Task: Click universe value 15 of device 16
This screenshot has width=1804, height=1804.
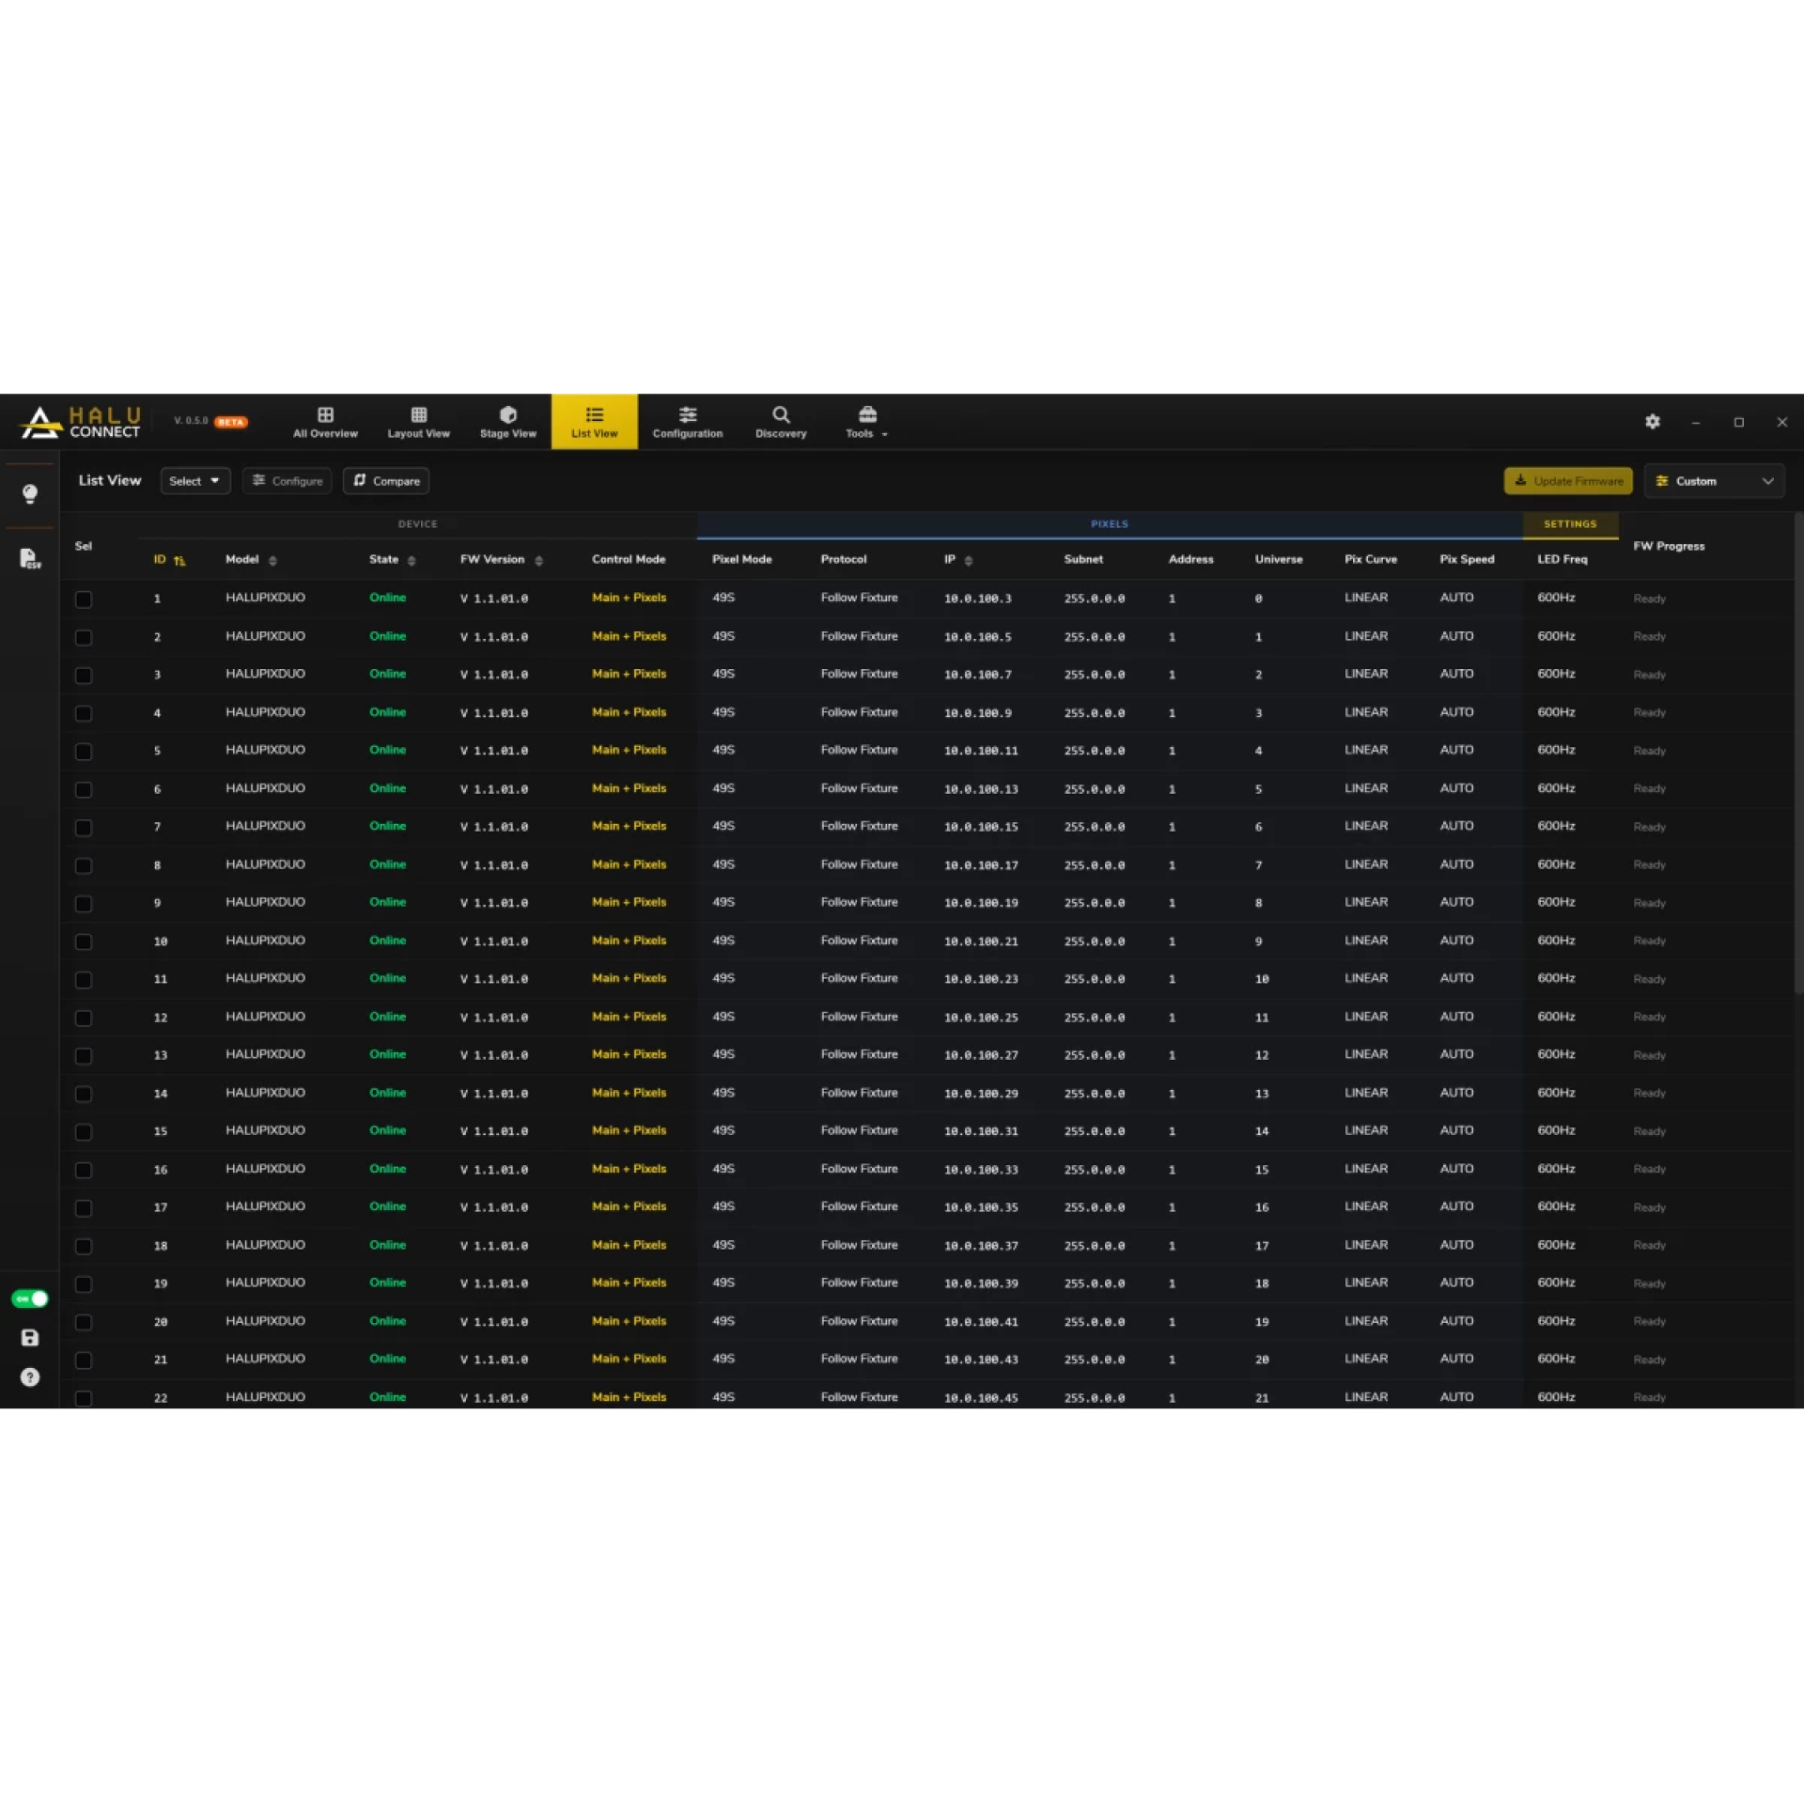Action: tap(1261, 1170)
